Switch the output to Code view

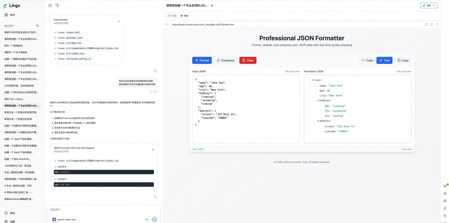[x=367, y=60]
